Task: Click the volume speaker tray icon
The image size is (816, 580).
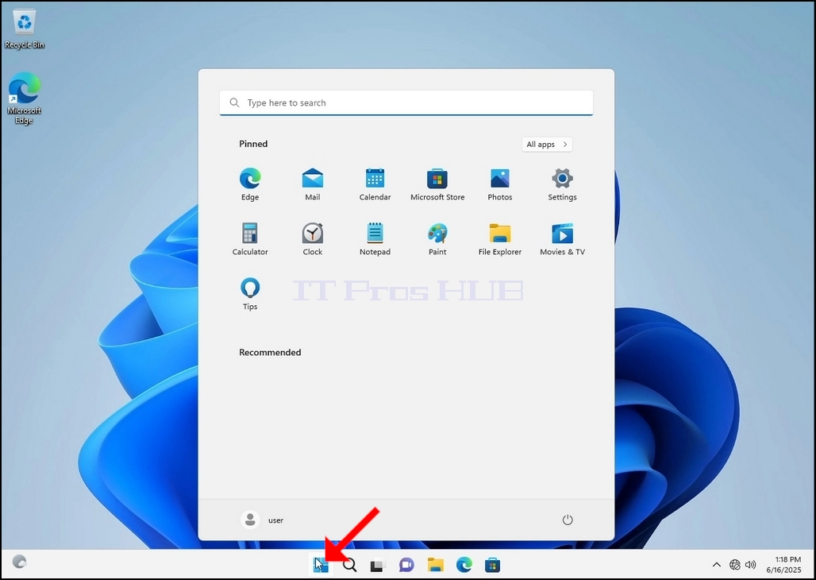Action: tap(750, 564)
